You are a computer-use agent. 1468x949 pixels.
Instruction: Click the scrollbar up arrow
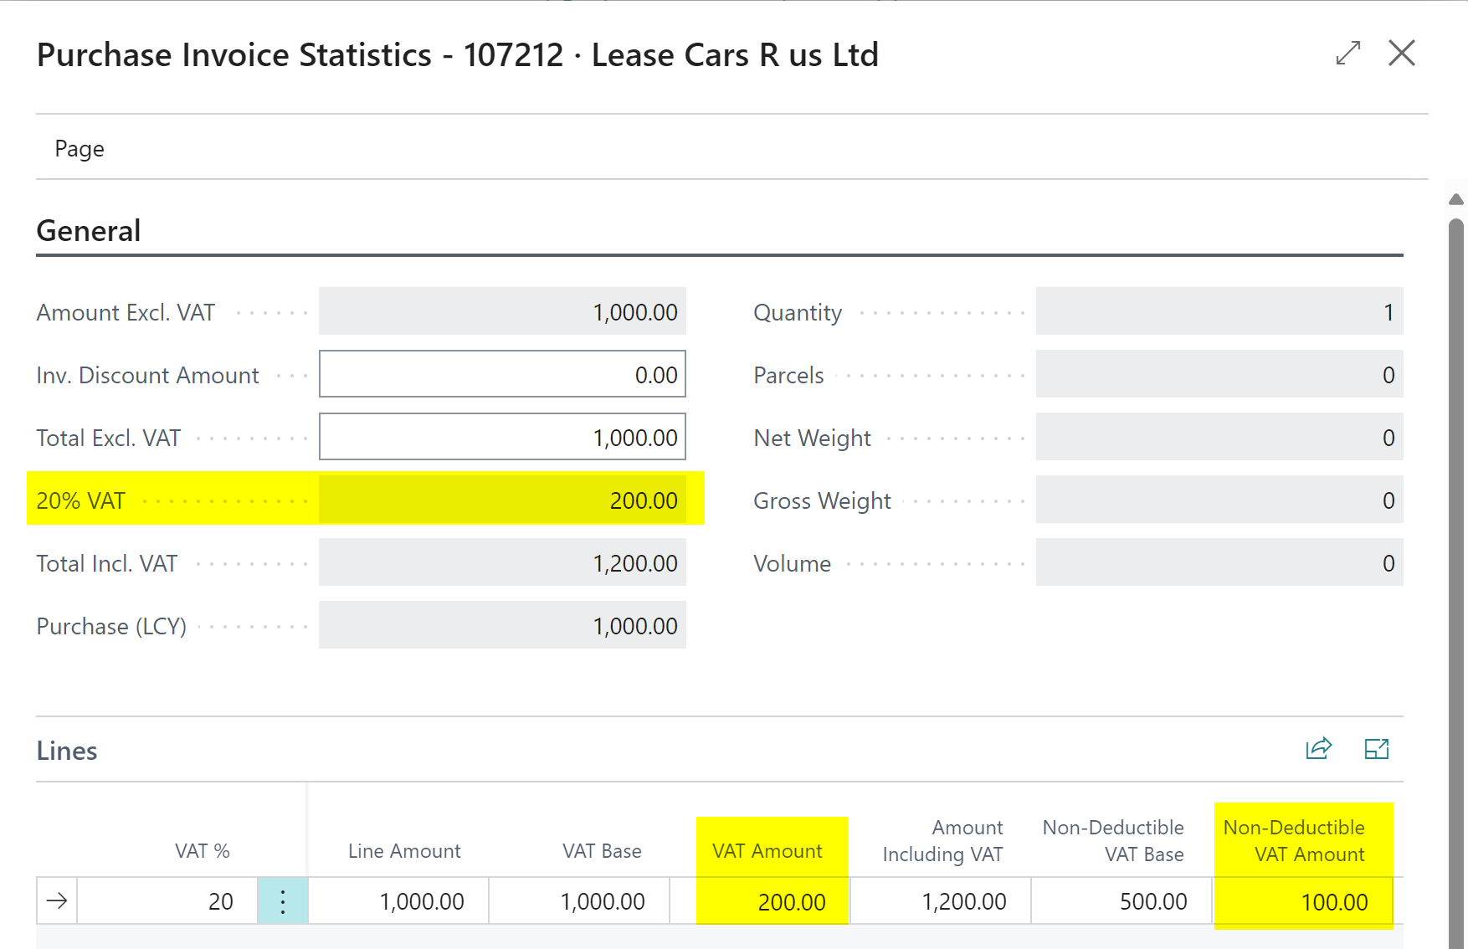click(1455, 200)
